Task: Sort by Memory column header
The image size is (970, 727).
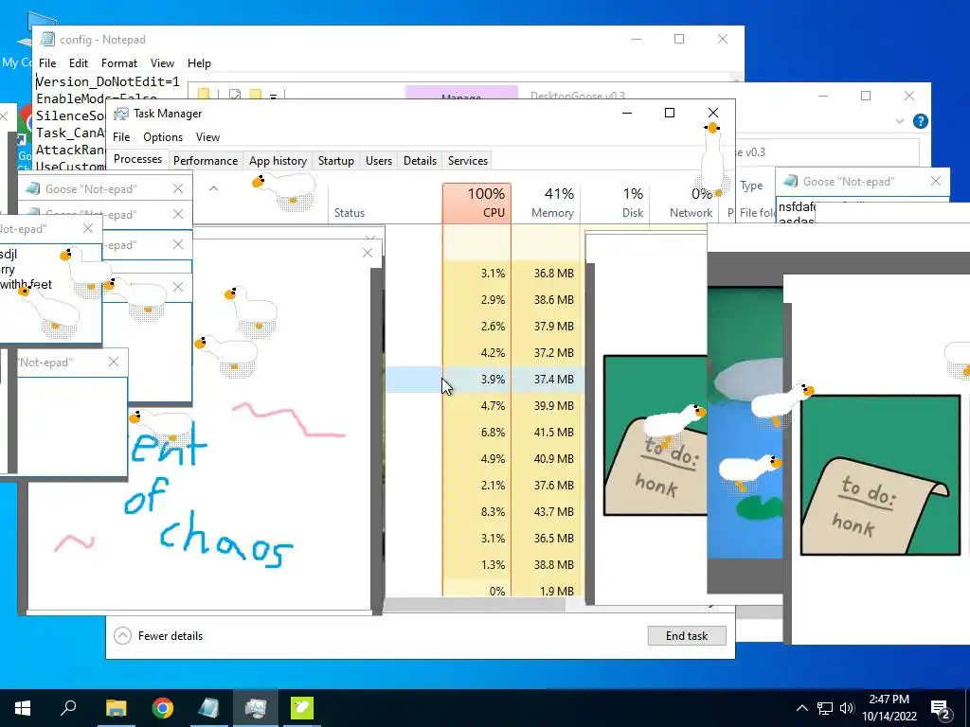Action: click(x=546, y=203)
